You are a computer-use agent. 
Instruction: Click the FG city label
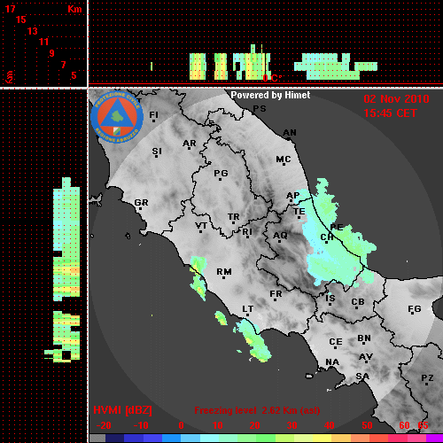[x=414, y=310]
